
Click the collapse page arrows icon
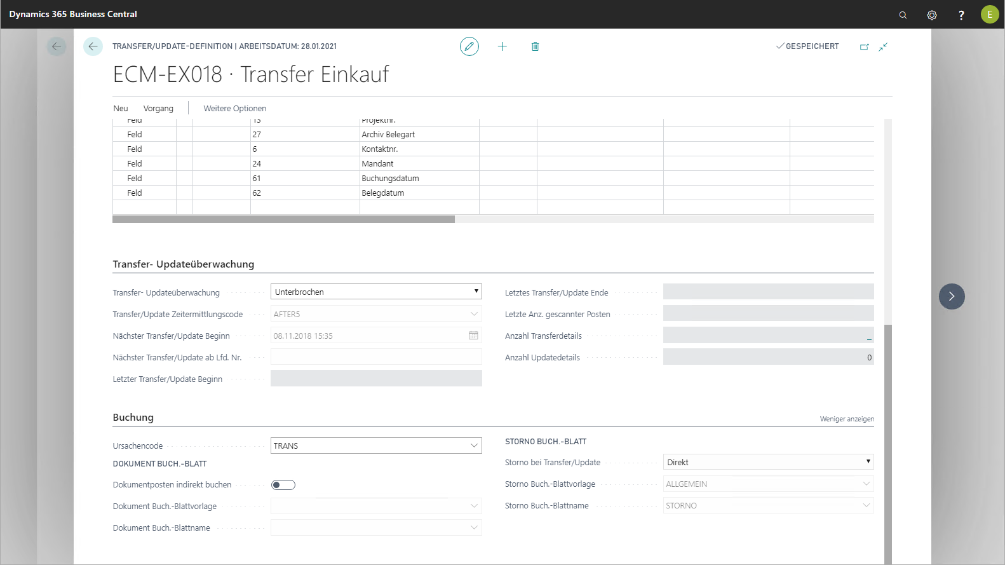pyautogui.click(x=883, y=46)
